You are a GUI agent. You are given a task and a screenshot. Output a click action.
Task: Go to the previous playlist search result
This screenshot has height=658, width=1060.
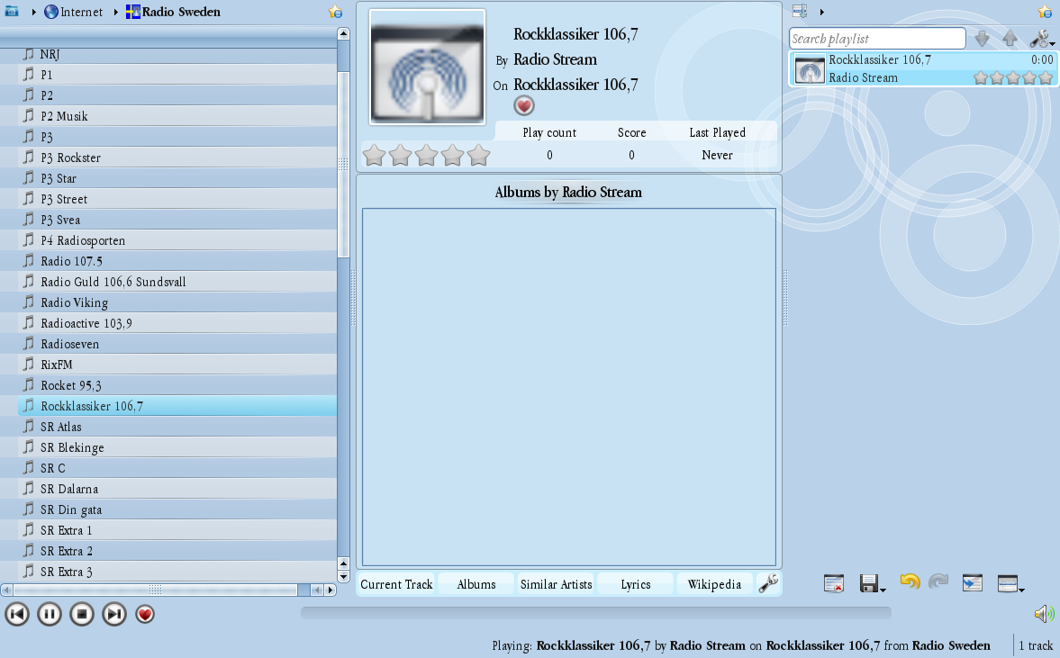pos(1010,39)
